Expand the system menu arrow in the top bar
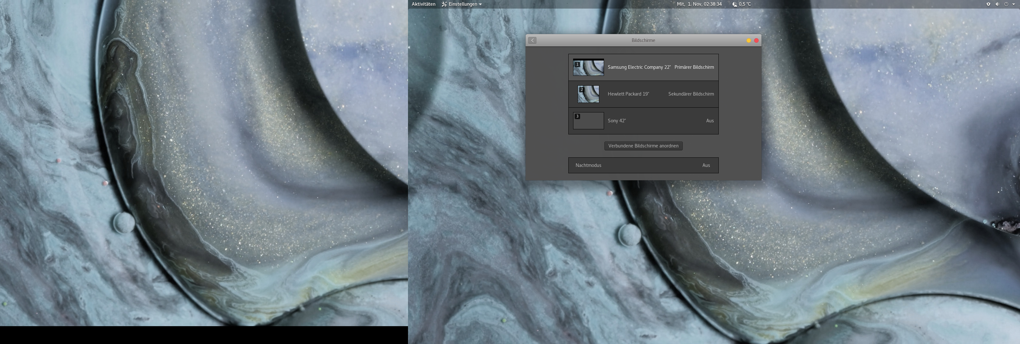1020x344 pixels. tap(1014, 4)
